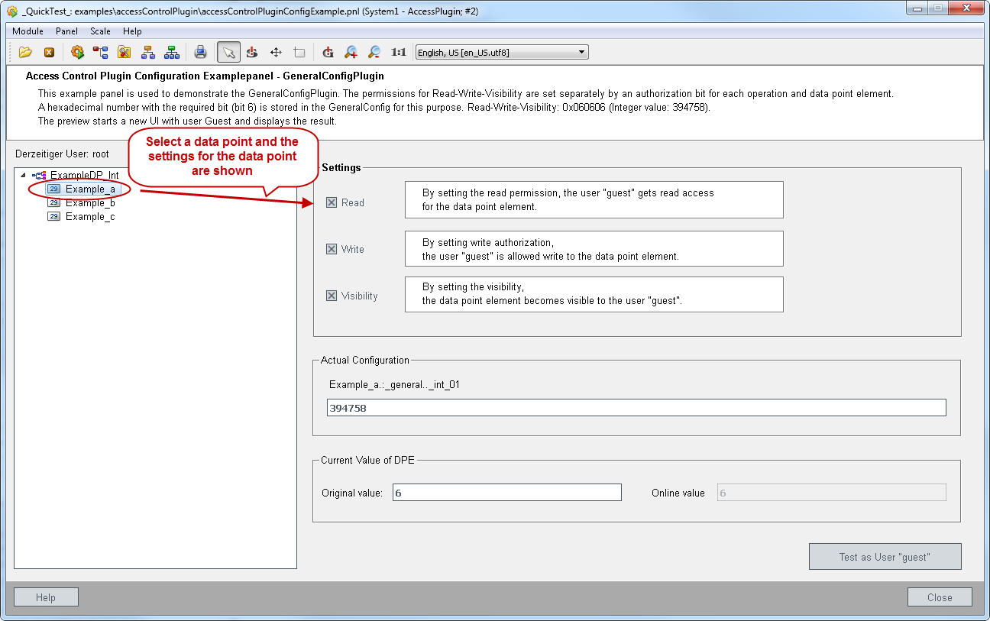Click the printer icon in toolbar
Image resolution: width=990 pixels, height=621 pixels.
pyautogui.click(x=200, y=53)
